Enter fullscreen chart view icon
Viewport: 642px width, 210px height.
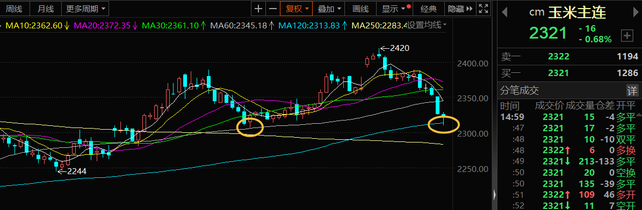click(483, 9)
